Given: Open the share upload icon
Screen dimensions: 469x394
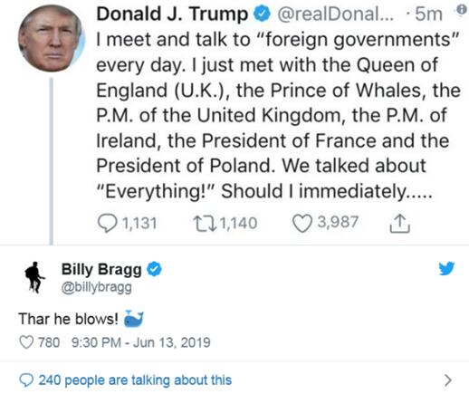Looking at the screenshot, I should click(400, 224).
